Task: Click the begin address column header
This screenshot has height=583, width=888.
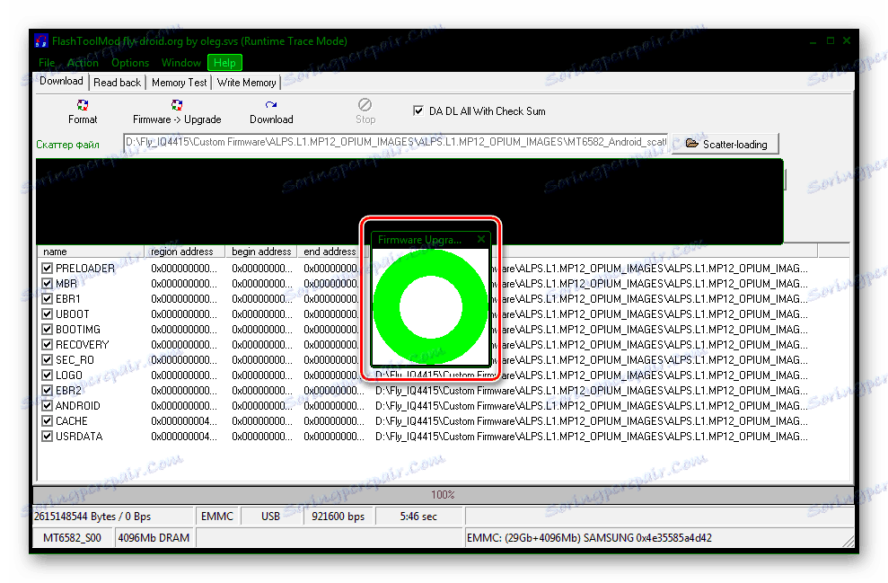Action: pos(261,252)
